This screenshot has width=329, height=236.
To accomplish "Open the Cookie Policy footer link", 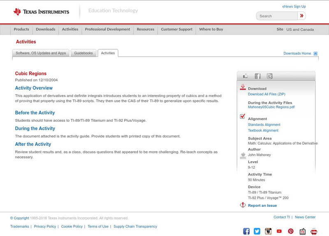I will coord(72,227).
